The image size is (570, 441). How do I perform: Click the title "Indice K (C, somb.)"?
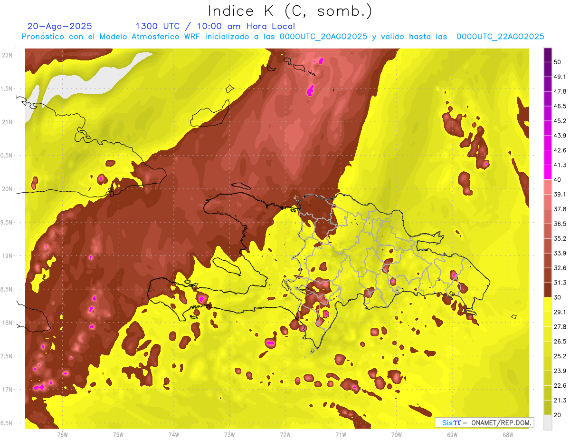290,11
